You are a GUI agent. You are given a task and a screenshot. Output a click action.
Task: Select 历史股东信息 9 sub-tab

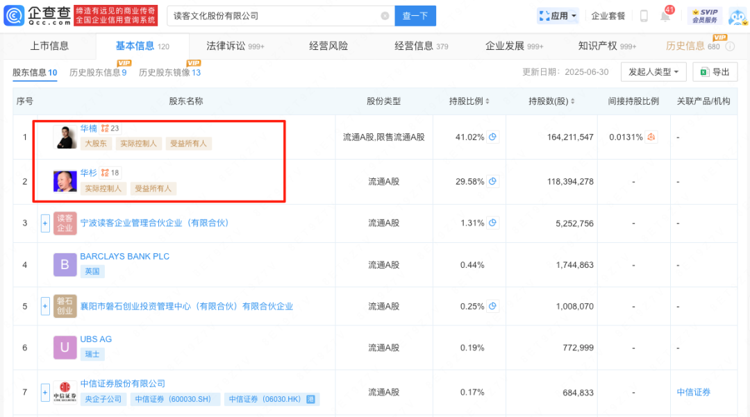click(x=98, y=73)
